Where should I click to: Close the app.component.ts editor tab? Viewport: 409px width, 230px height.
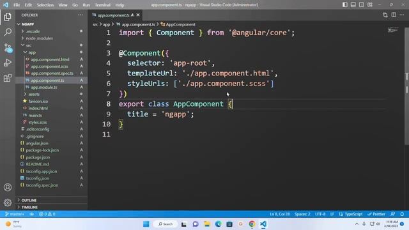pos(138,15)
